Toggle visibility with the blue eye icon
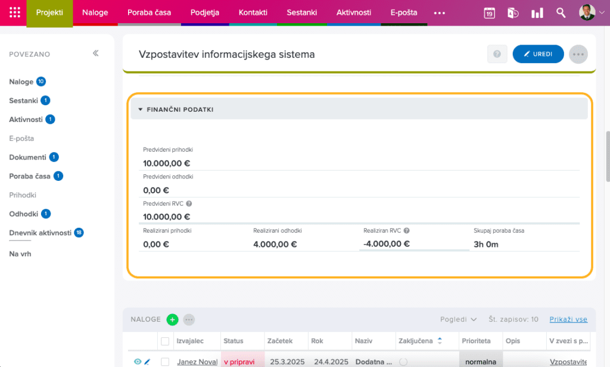The height and width of the screenshot is (367, 610). [138, 361]
